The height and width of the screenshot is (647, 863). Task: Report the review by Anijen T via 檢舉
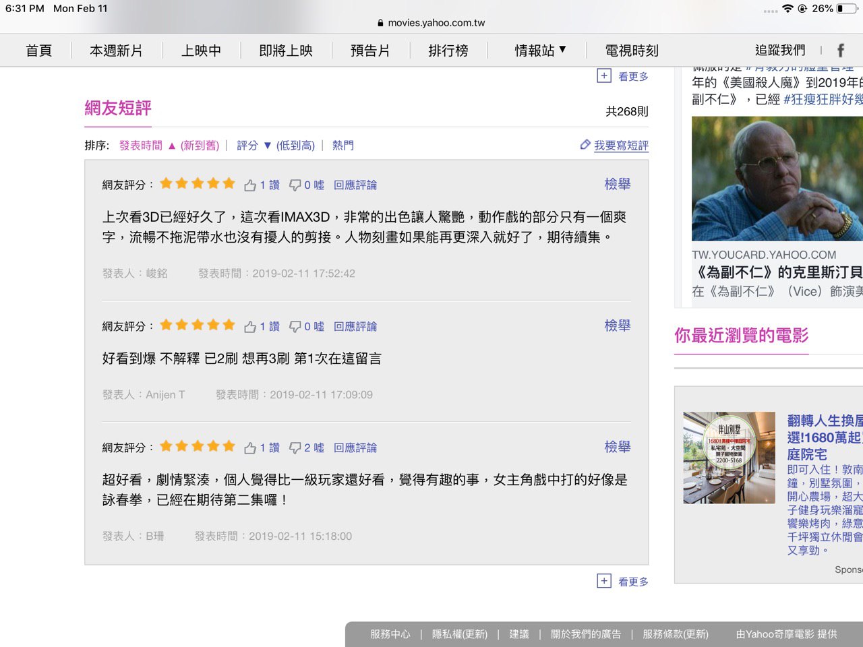[x=618, y=326]
